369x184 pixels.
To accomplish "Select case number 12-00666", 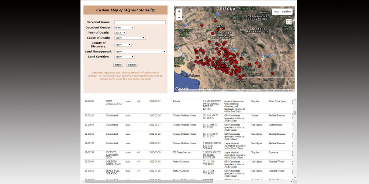I will [x=89, y=134].
